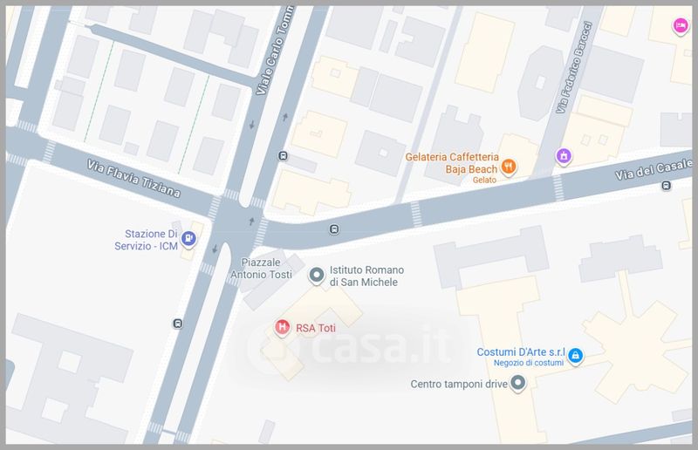This screenshot has height=450, width=698.
Task: Click the Via del Casale road label
Action: click(x=654, y=169)
